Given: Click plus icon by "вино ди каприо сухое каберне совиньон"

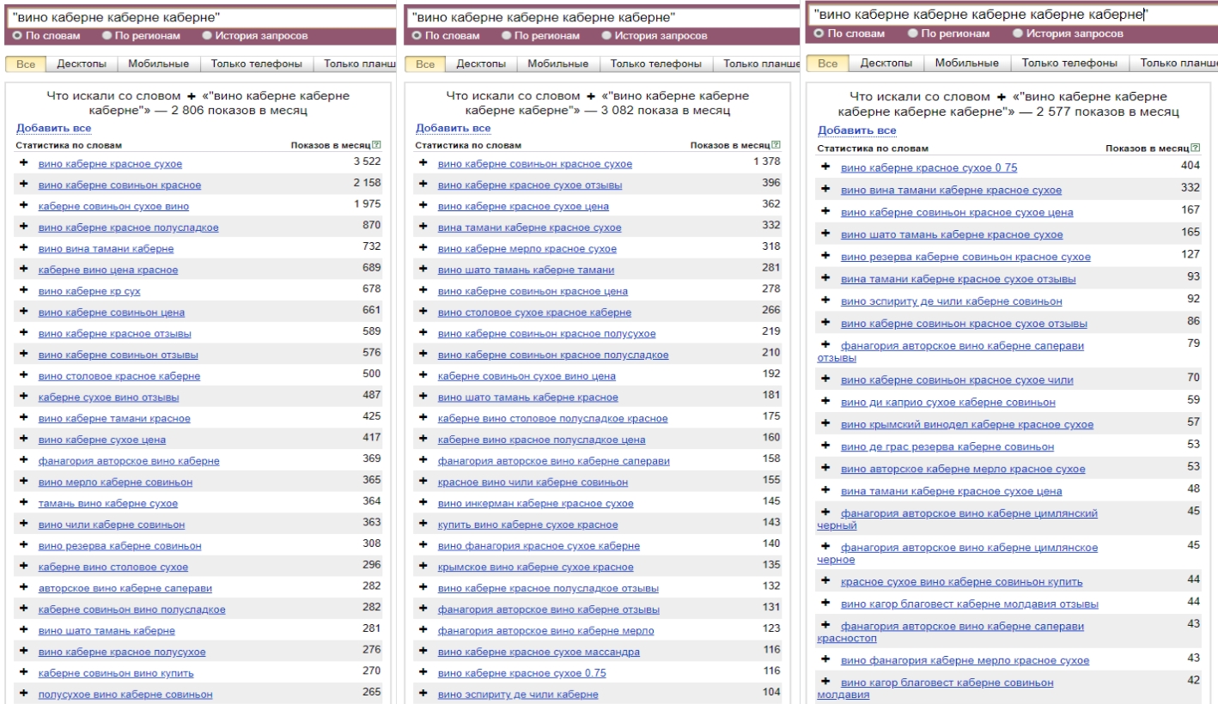Looking at the screenshot, I should [826, 401].
